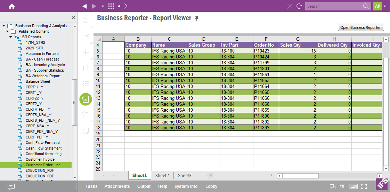Open the Output menu

tap(144, 186)
